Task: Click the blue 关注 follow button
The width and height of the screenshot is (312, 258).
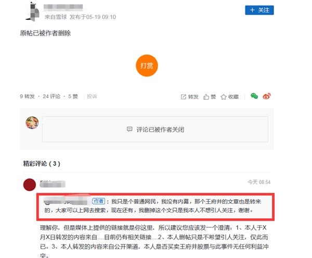Action: (259, 10)
